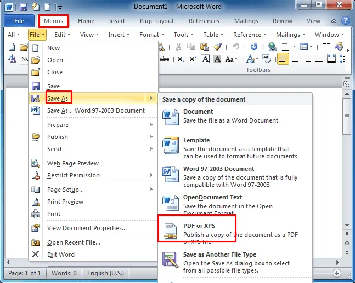Toggle Align Text Left button
The width and height of the screenshot is (355, 283).
pos(283,59)
